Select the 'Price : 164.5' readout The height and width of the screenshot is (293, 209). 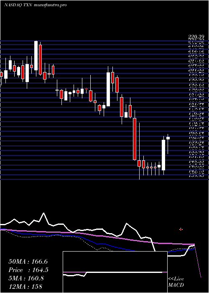28,270
